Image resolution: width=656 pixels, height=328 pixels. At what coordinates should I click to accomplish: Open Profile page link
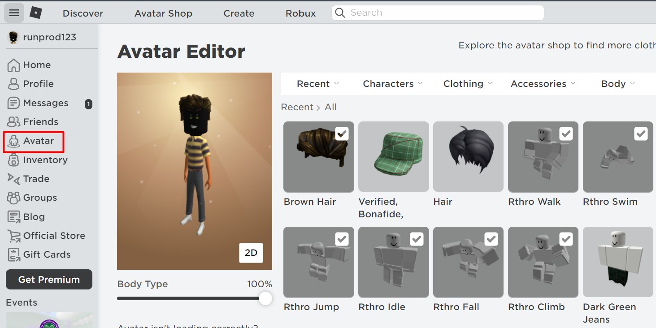coord(39,84)
